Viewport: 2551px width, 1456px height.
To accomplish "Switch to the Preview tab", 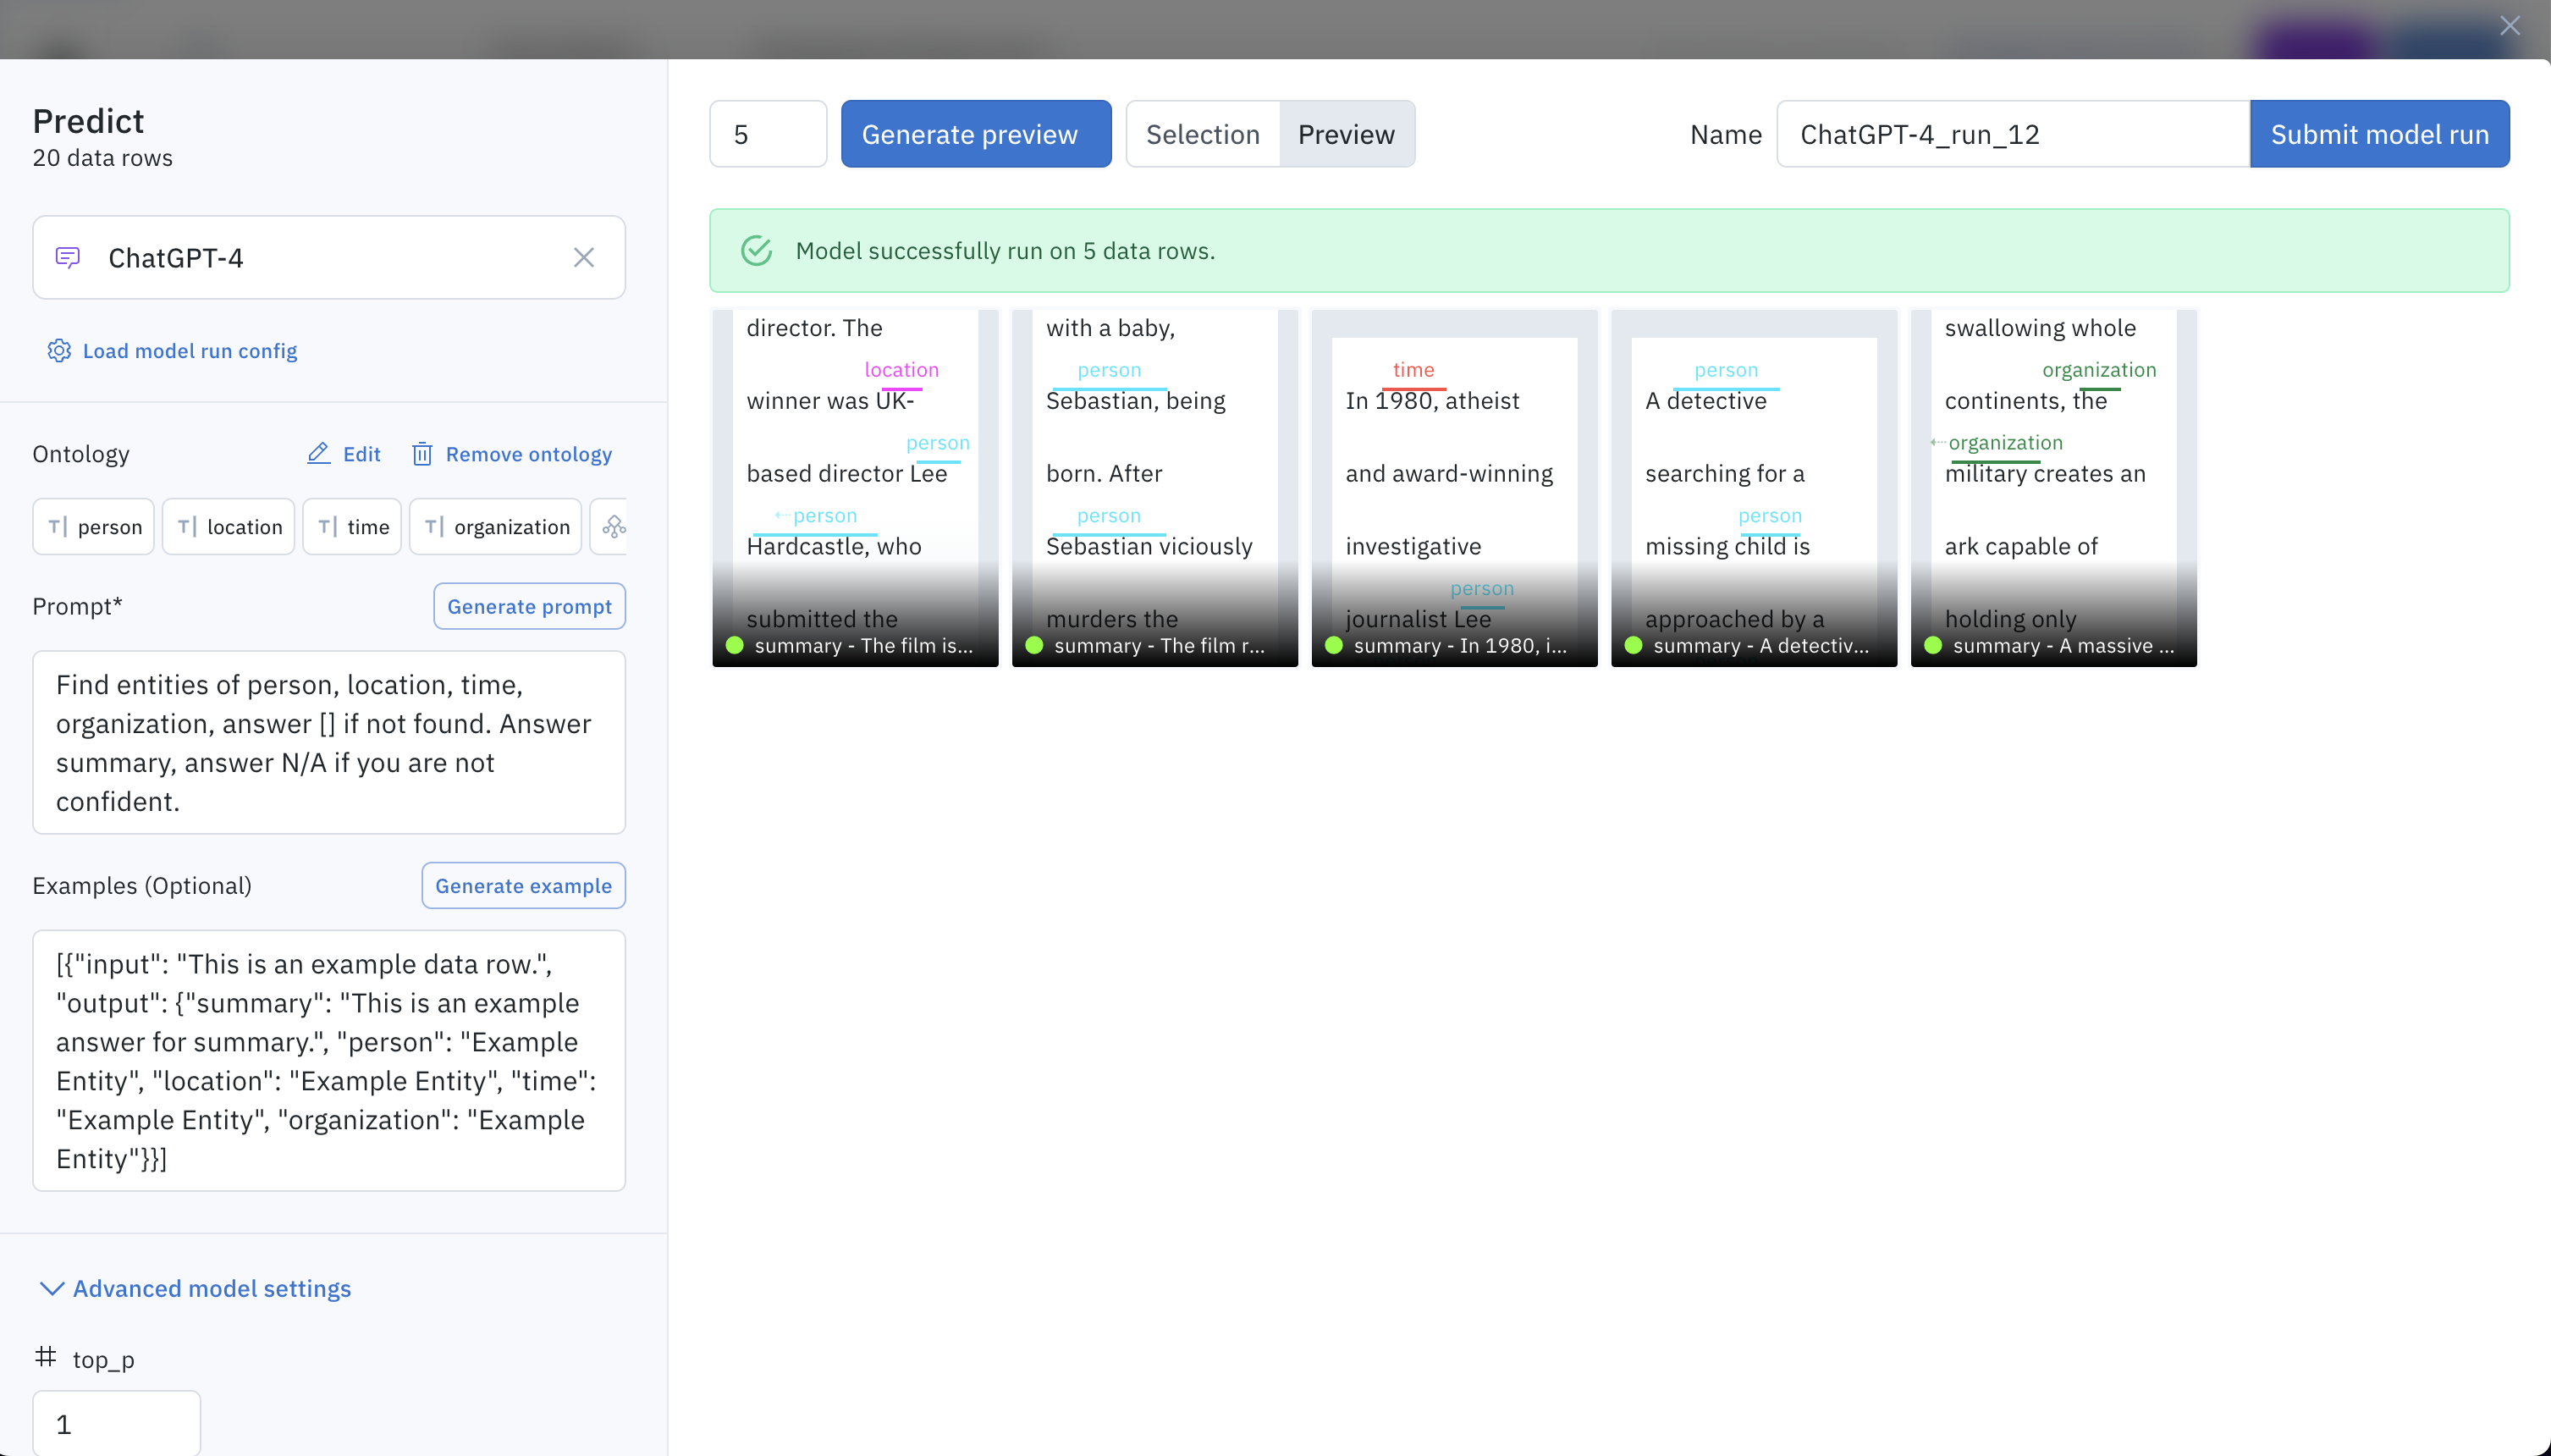I will click(1346, 134).
